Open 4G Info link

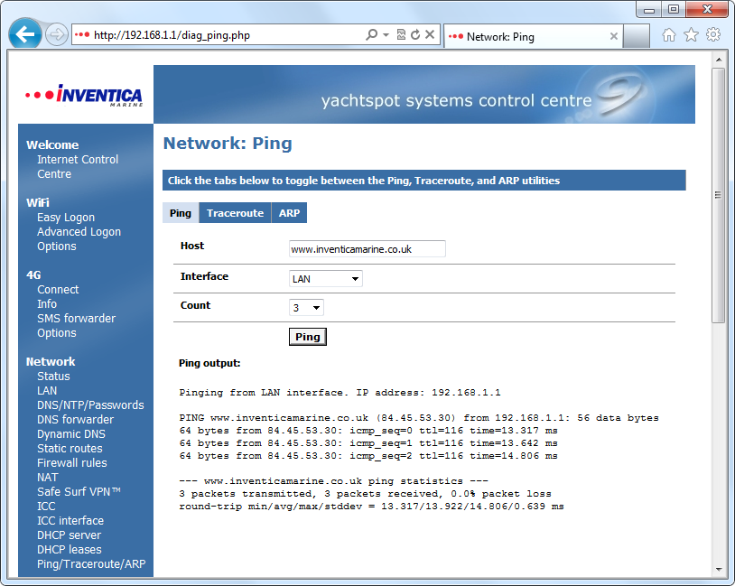(x=47, y=303)
